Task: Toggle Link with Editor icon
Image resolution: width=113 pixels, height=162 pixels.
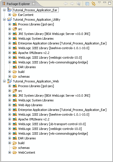Action: (94, 4)
